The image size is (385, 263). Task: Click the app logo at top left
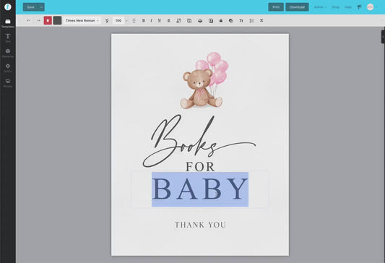8,7
